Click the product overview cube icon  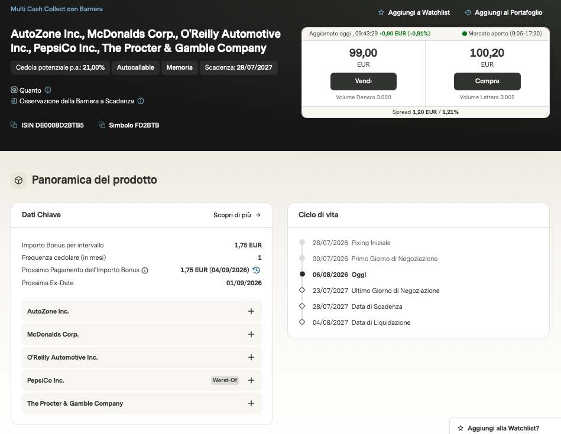pos(18,180)
